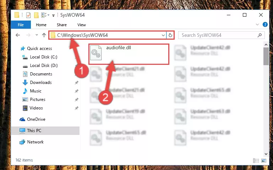The width and height of the screenshot is (273, 170).
Task: Go up one folder level
Action: [44, 35]
